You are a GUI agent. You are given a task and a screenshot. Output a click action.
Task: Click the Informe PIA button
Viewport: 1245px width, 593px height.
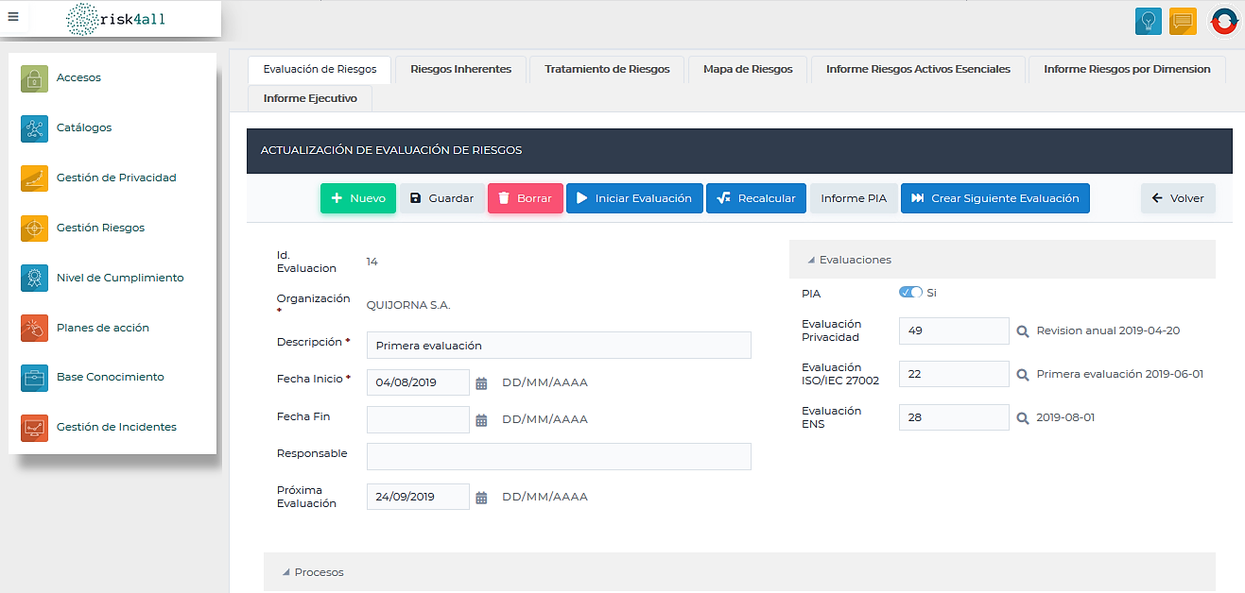[x=854, y=198]
